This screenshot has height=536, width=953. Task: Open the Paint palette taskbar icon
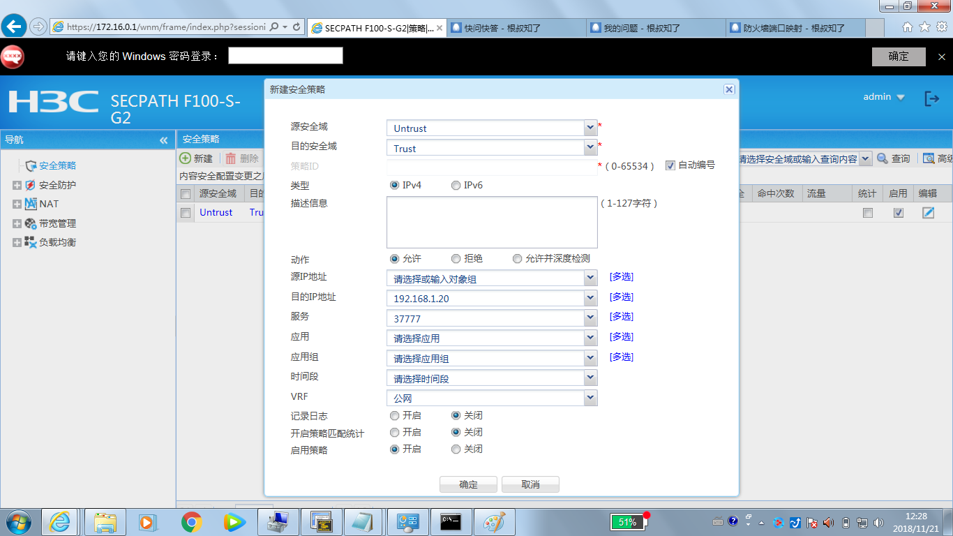coord(494,522)
